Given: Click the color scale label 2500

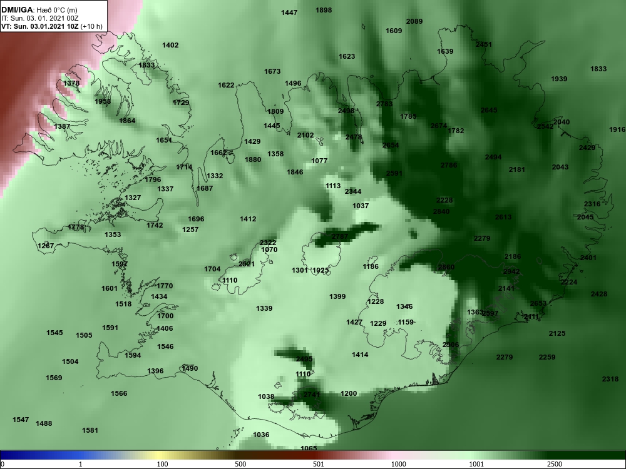Looking at the screenshot, I should pyautogui.click(x=555, y=464).
